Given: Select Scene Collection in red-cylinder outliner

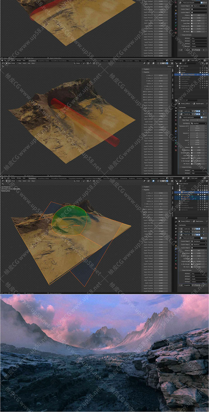Looking at the screenshot, I should [x=184, y=66].
